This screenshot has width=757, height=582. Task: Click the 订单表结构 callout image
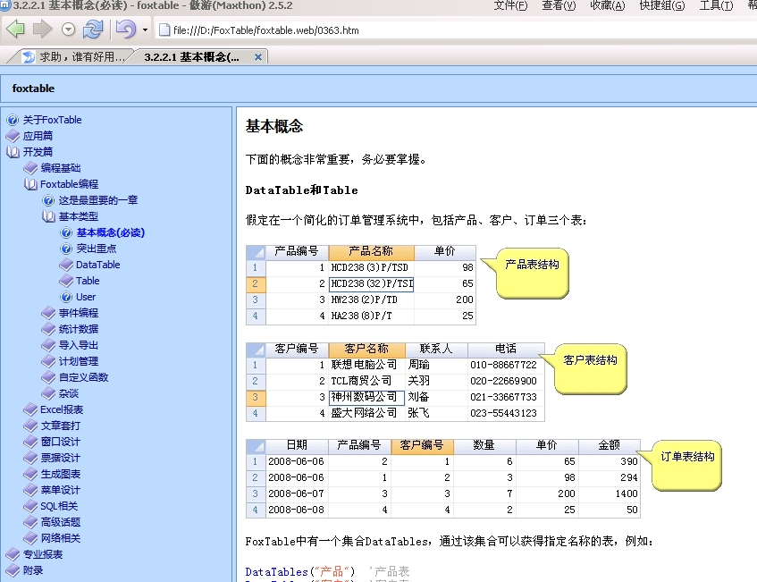point(680,465)
